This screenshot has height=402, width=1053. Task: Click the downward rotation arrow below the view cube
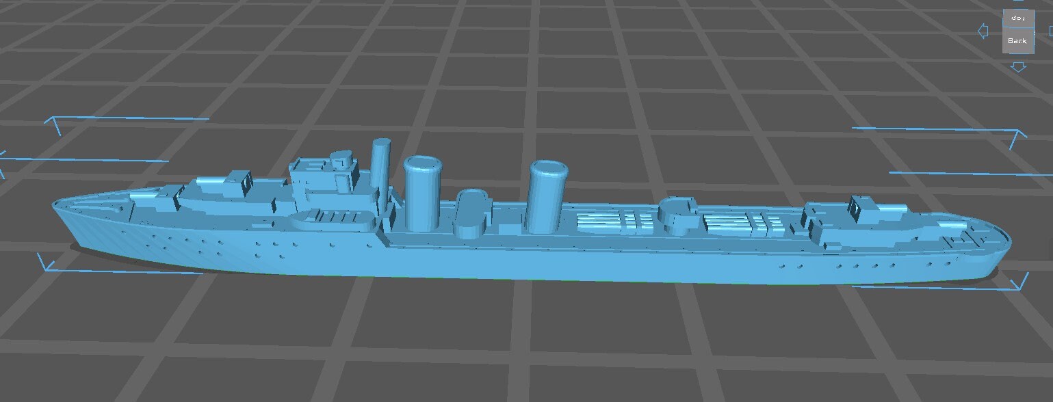click(x=1019, y=66)
